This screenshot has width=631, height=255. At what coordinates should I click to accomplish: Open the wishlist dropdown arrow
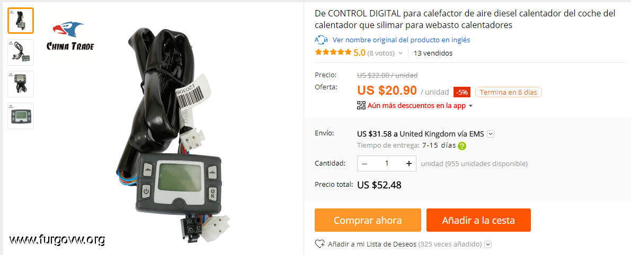(488, 244)
